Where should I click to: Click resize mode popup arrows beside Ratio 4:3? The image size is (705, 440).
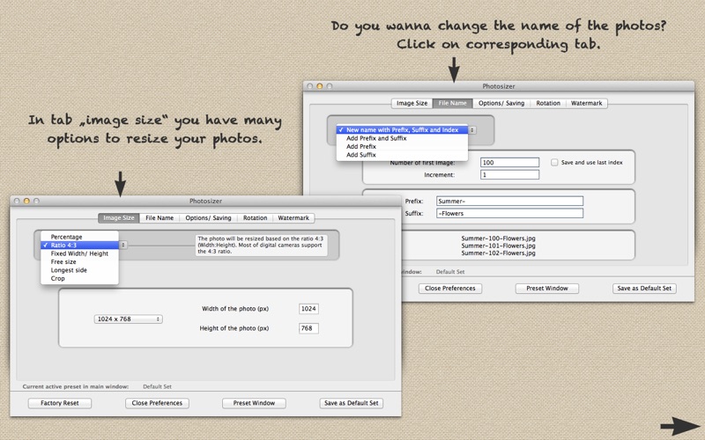(123, 246)
